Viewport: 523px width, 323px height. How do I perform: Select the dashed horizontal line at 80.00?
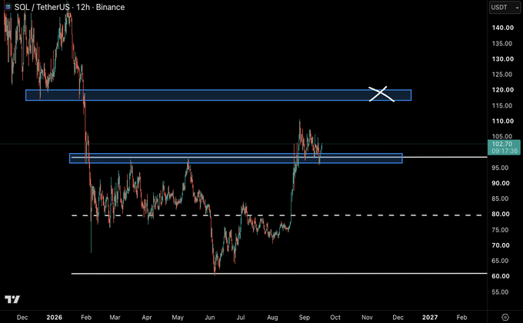tap(277, 215)
